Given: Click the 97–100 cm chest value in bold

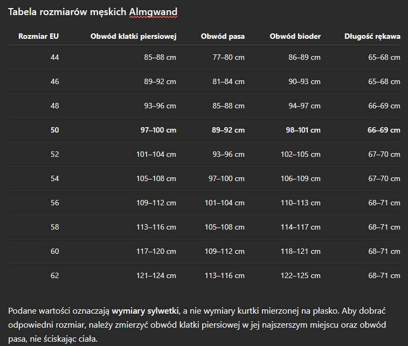Looking at the screenshot, I should click(158, 130).
